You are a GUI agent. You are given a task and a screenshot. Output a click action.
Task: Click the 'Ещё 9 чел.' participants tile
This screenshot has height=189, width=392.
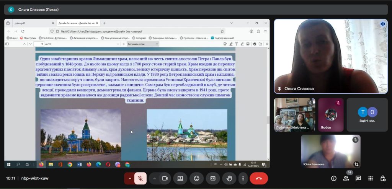pos(367,115)
